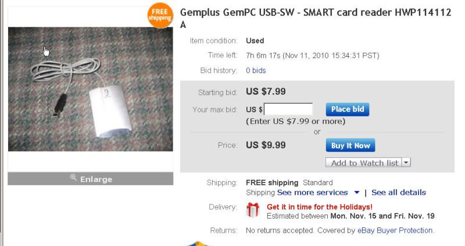Open the See all details link
465x246 pixels.
point(398,193)
